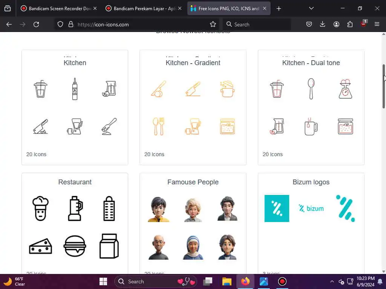Close the Bandicam Perekam Layar tab
Screen dimensions: 386x289
point(180,8)
